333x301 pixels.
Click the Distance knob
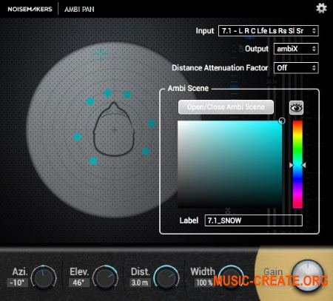pyautogui.click(x=166, y=277)
